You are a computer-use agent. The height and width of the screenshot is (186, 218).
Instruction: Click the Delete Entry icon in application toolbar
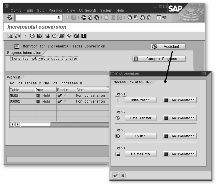(x=47, y=36)
